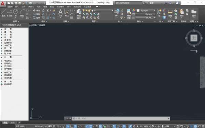
Task: Click the color wheel object color swatch
Action: pos(133,11)
